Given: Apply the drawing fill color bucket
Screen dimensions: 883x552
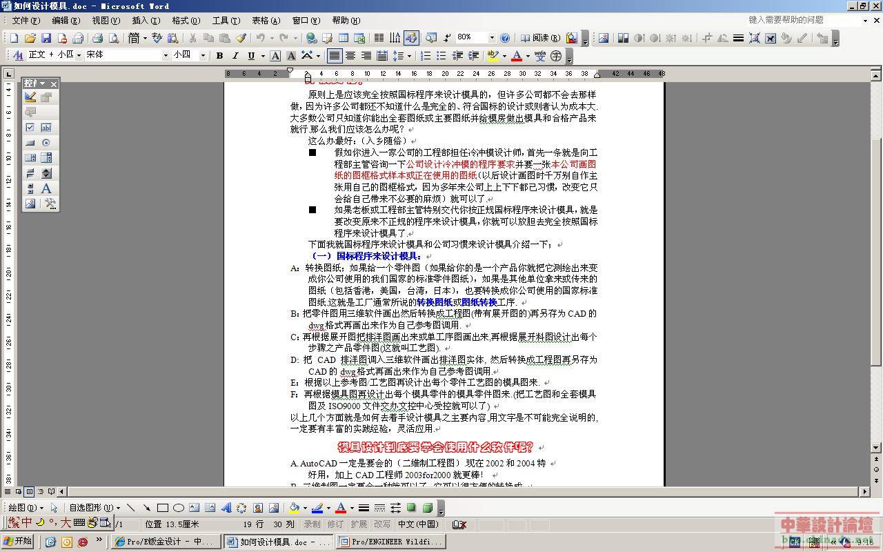Looking at the screenshot, I should coord(295,508).
